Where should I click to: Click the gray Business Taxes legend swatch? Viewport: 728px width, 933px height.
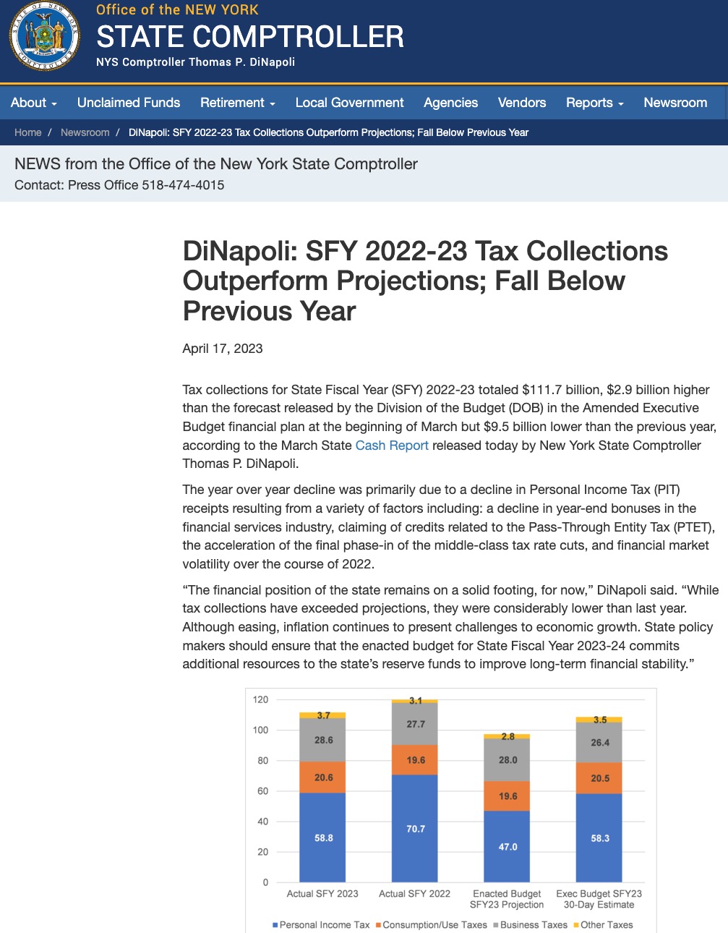click(x=496, y=925)
